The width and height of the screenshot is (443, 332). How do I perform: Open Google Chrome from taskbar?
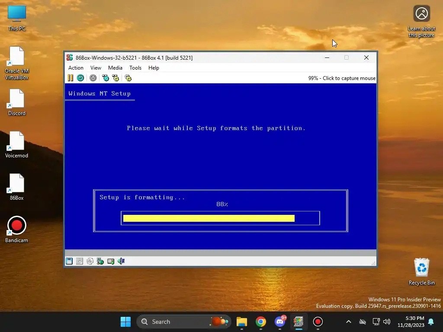tap(261, 322)
